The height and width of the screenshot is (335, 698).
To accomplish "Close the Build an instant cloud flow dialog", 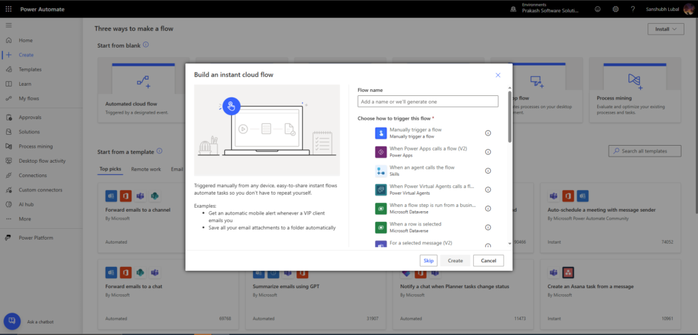I will pyautogui.click(x=498, y=75).
